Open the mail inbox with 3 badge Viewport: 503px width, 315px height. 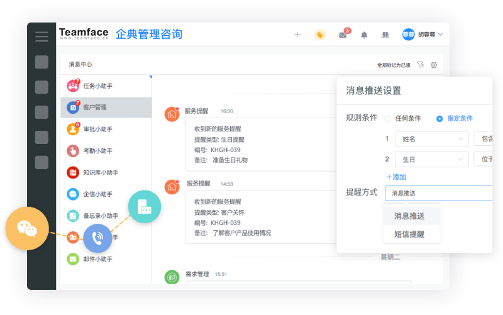tap(343, 35)
